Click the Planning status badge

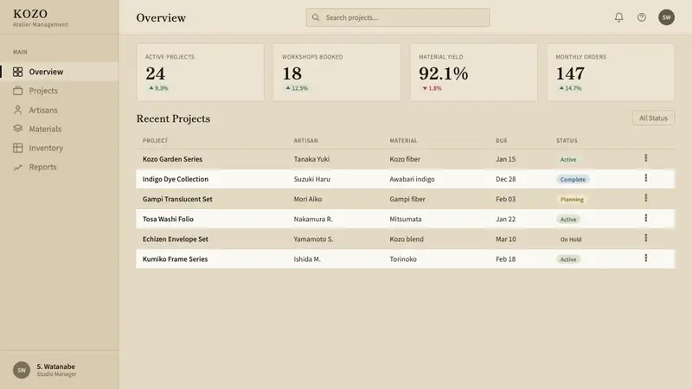(x=572, y=200)
